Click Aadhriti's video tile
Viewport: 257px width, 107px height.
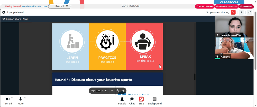coord(234,48)
